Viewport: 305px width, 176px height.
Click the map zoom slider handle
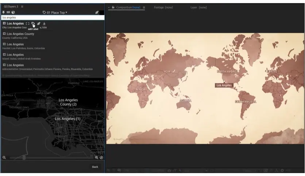[24, 157]
